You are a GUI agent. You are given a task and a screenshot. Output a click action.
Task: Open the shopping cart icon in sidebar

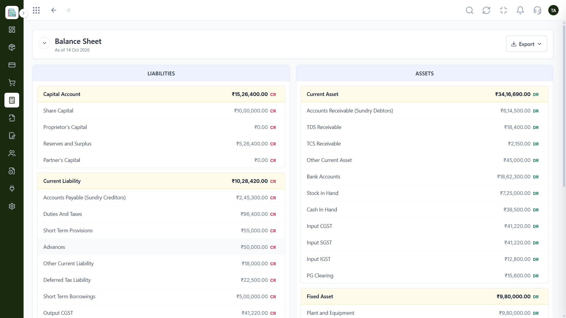click(x=12, y=83)
